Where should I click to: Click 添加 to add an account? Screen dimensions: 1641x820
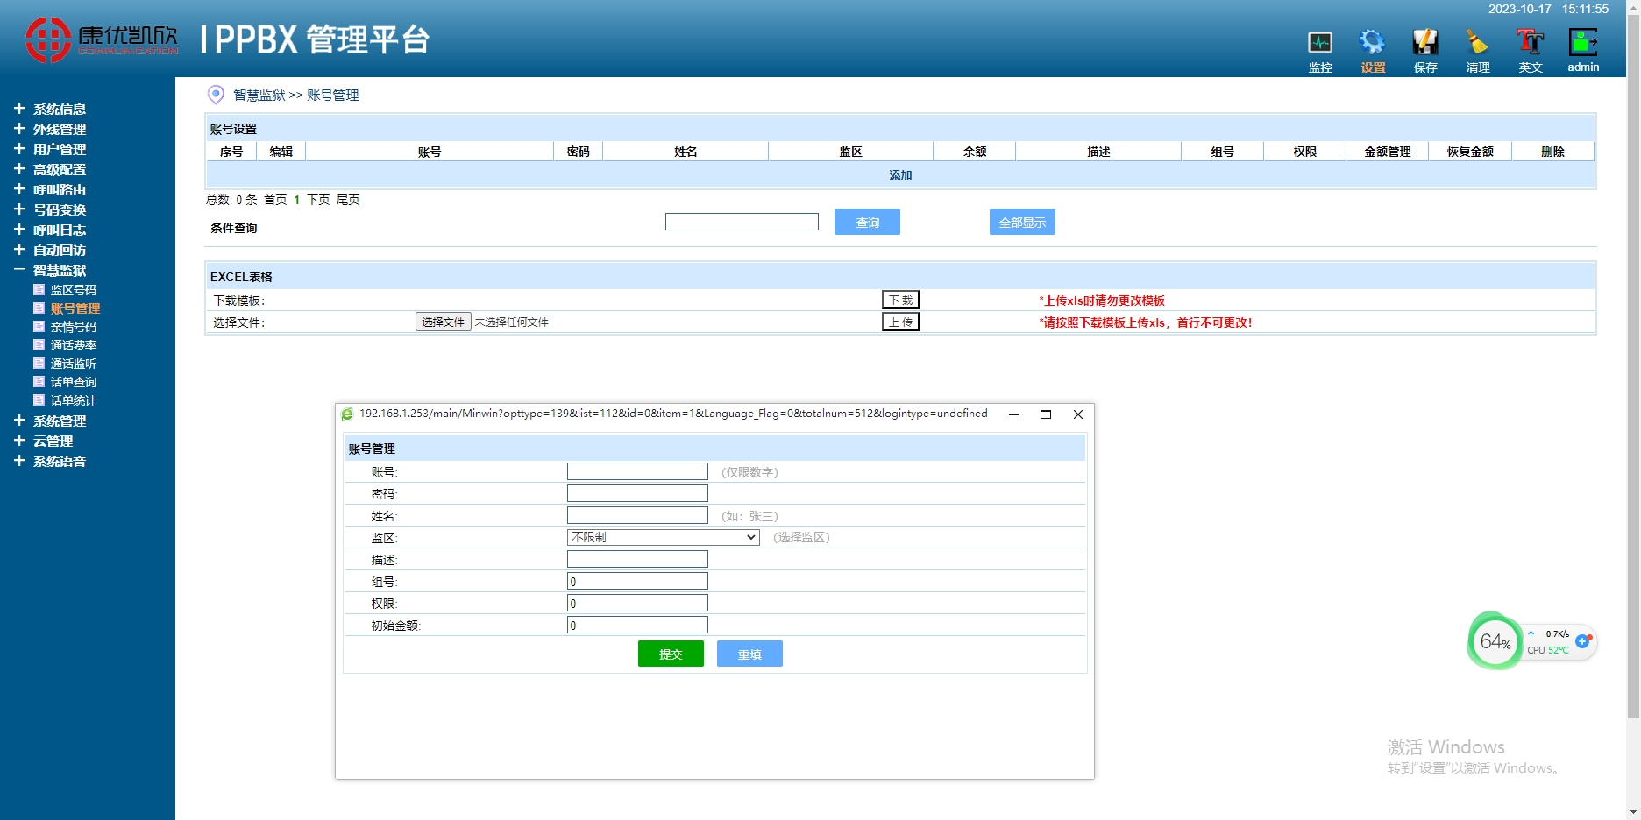pyautogui.click(x=900, y=175)
